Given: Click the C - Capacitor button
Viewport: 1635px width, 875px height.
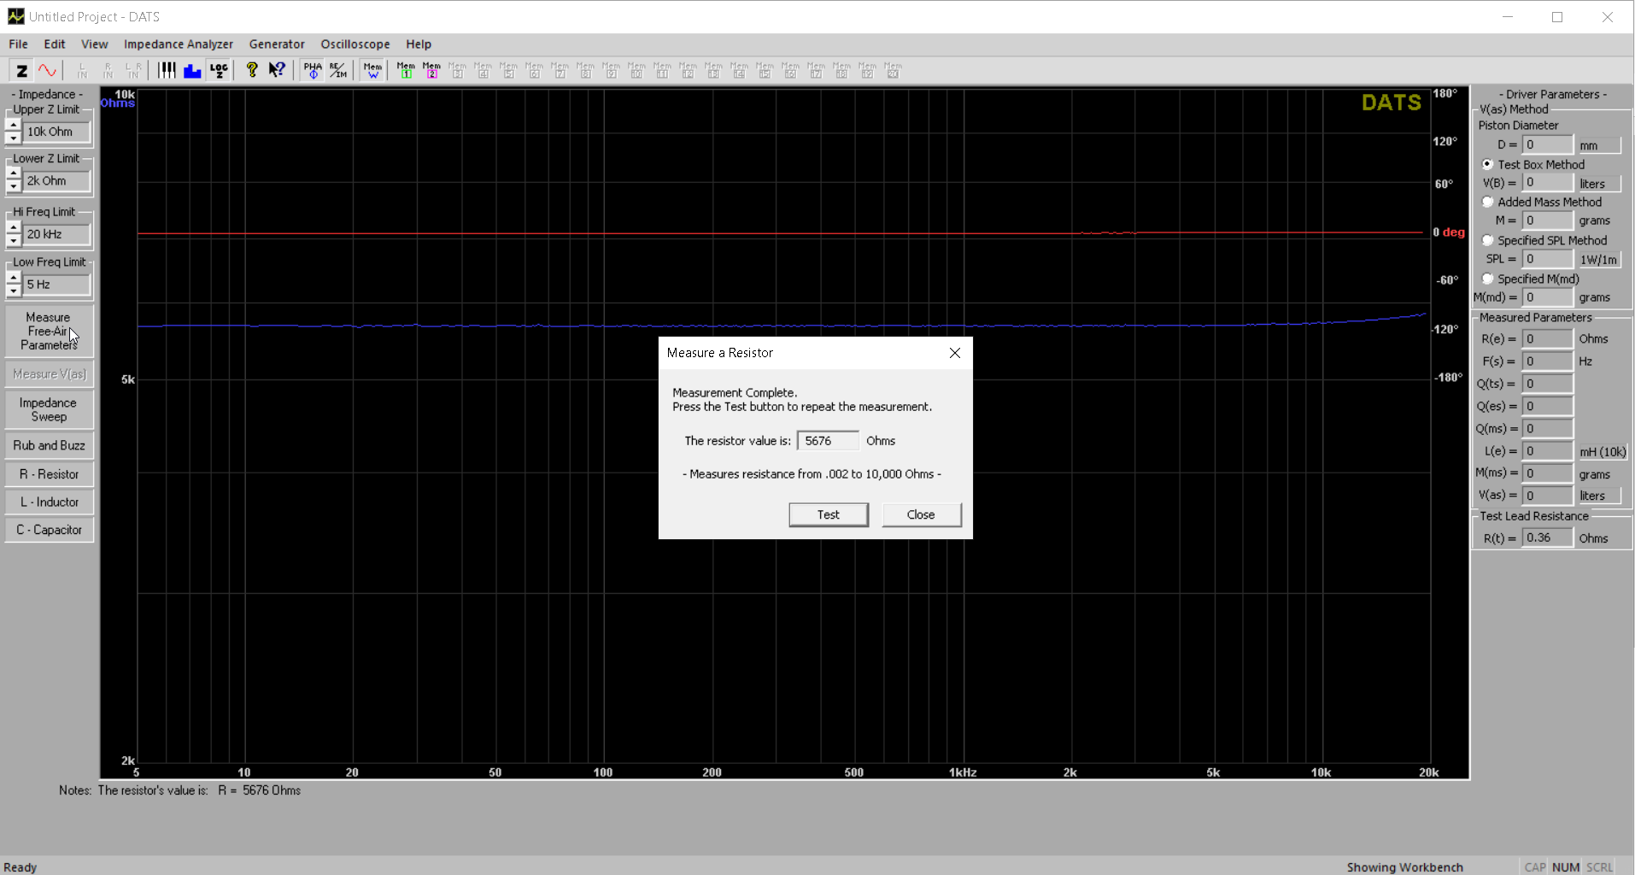Looking at the screenshot, I should point(49,530).
